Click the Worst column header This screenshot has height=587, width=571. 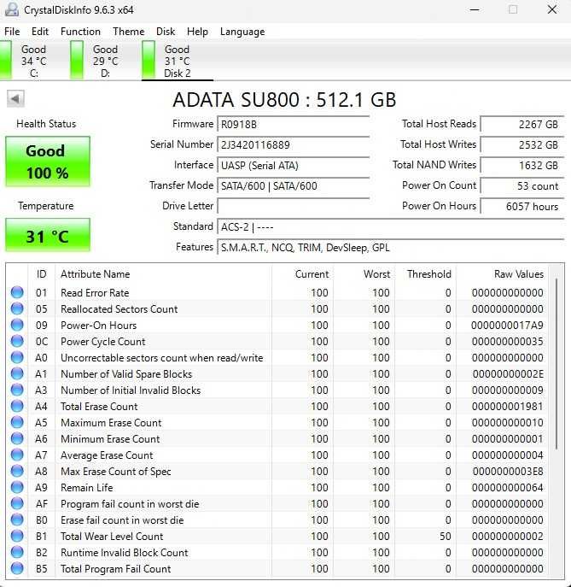tap(364, 274)
